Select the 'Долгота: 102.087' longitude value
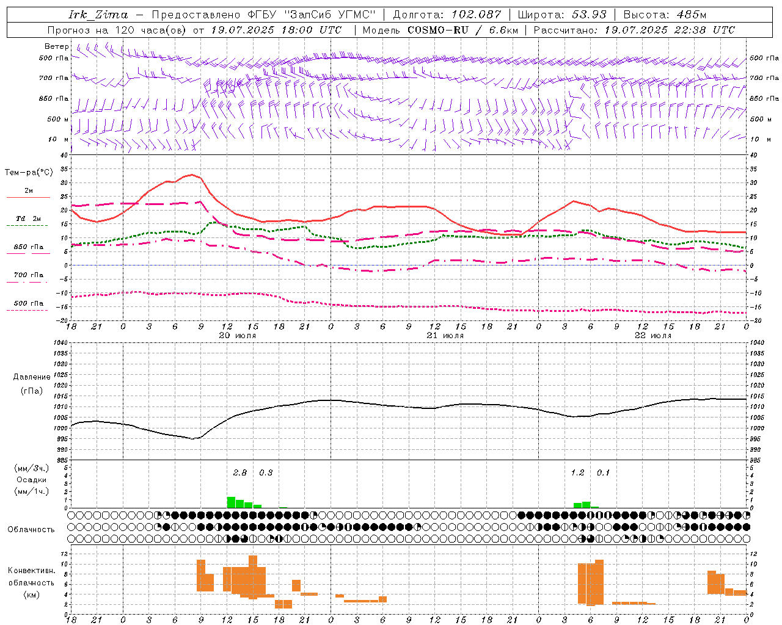The image size is (782, 625). click(x=447, y=15)
